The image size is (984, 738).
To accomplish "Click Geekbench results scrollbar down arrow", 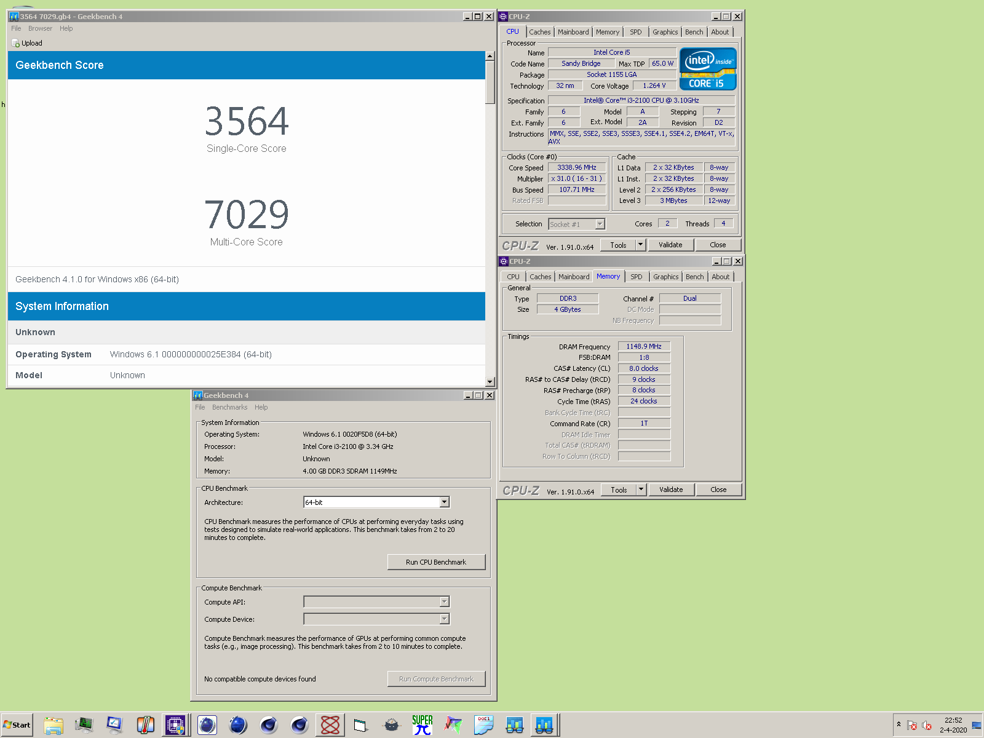I will 490,381.
